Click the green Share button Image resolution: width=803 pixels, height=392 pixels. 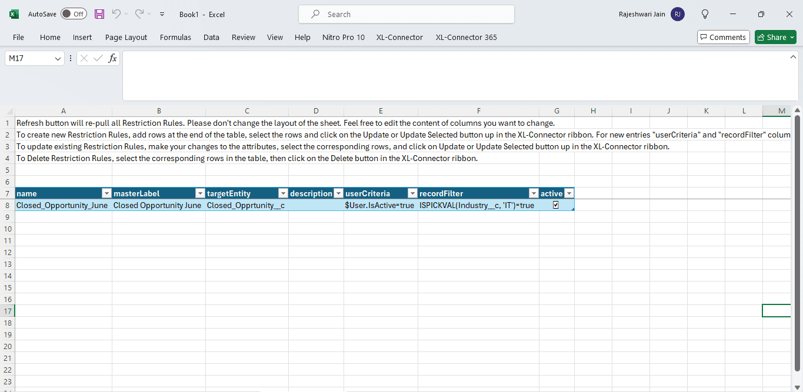[x=775, y=37]
